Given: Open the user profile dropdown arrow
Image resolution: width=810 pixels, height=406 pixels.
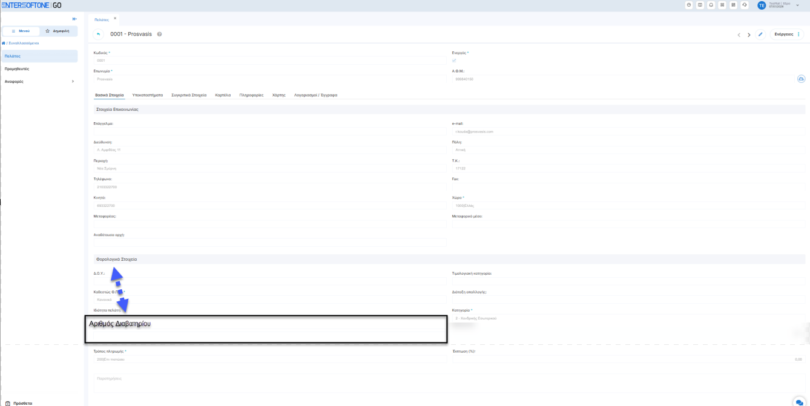Looking at the screenshot, I should tap(797, 5).
